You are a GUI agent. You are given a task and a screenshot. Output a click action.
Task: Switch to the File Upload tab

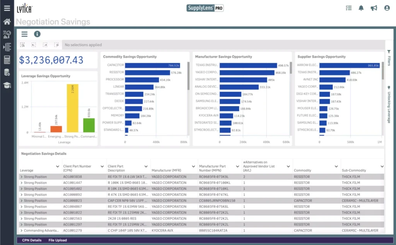tap(58, 240)
